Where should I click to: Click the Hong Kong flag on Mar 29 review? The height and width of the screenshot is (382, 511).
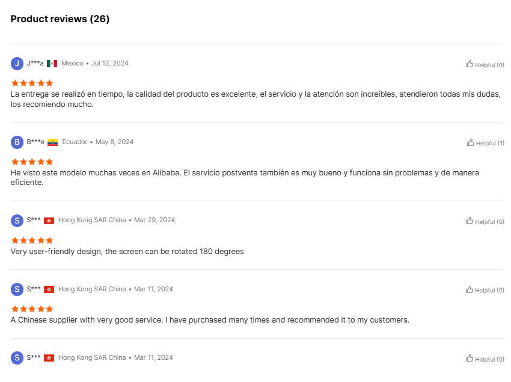pos(49,220)
